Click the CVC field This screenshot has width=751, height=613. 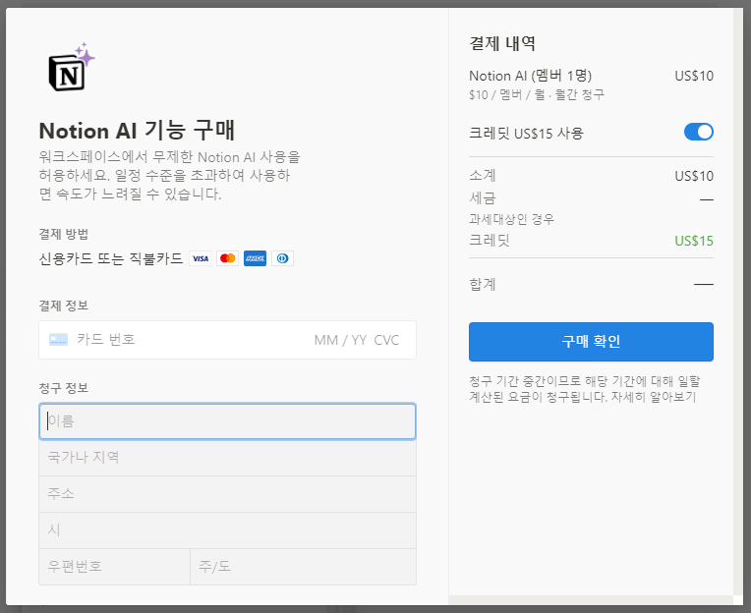pos(386,340)
